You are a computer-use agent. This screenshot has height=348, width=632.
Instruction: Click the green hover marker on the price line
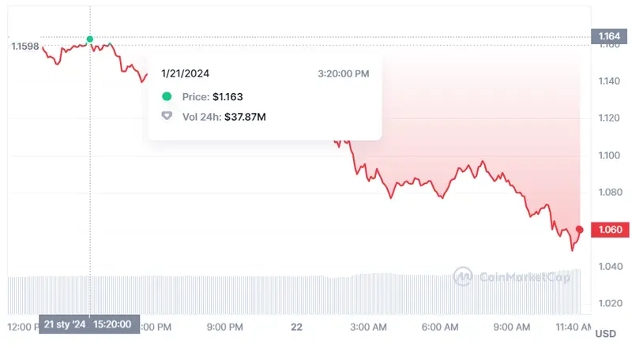click(89, 39)
